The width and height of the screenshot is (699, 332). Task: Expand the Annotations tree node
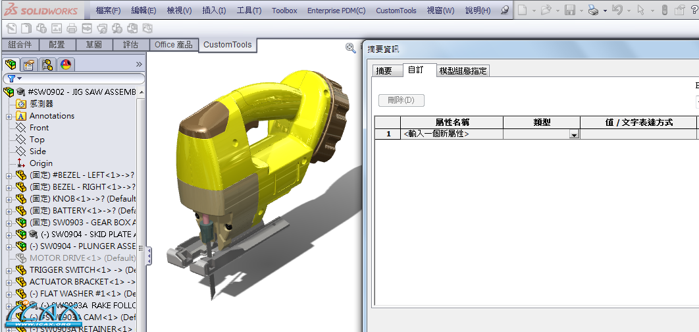click(x=9, y=117)
